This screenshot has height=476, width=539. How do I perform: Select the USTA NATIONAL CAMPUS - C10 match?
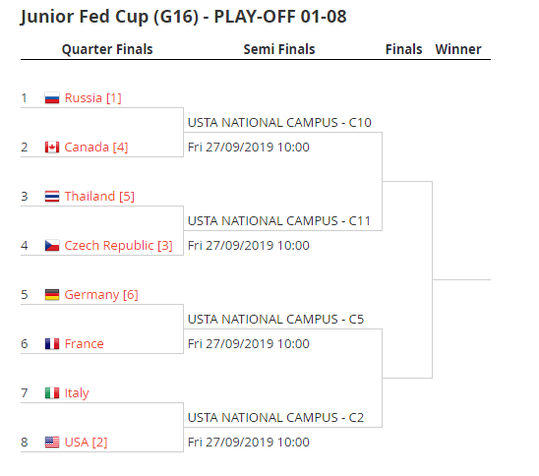click(279, 123)
